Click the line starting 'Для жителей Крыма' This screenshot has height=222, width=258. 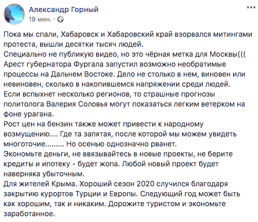click(116, 184)
